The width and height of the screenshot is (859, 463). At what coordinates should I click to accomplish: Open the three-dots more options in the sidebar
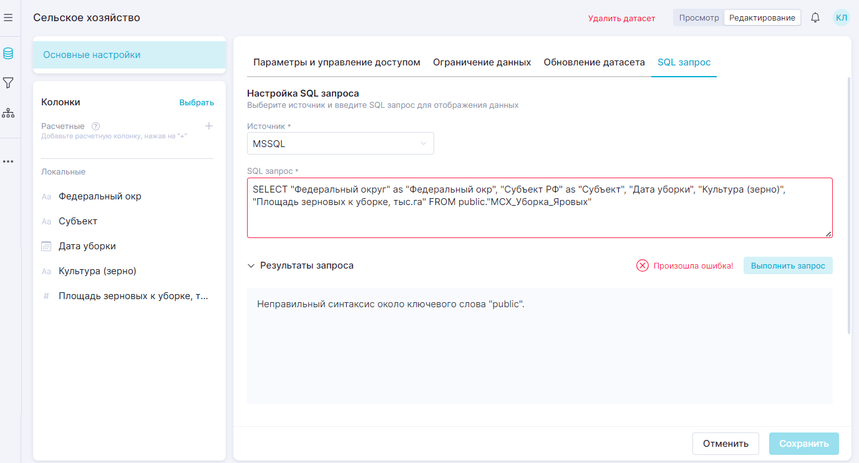point(8,161)
